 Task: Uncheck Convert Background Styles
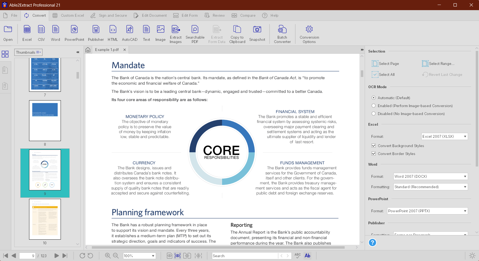coord(374,146)
